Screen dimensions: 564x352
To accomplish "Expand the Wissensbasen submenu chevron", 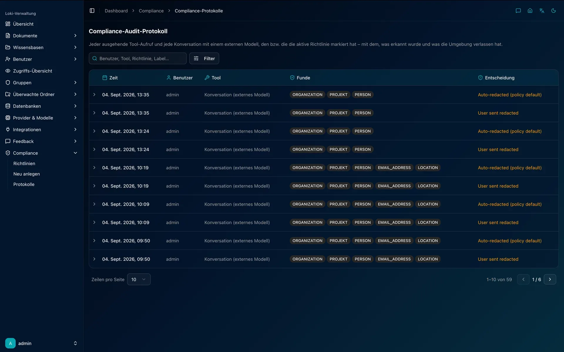I will click(75, 47).
